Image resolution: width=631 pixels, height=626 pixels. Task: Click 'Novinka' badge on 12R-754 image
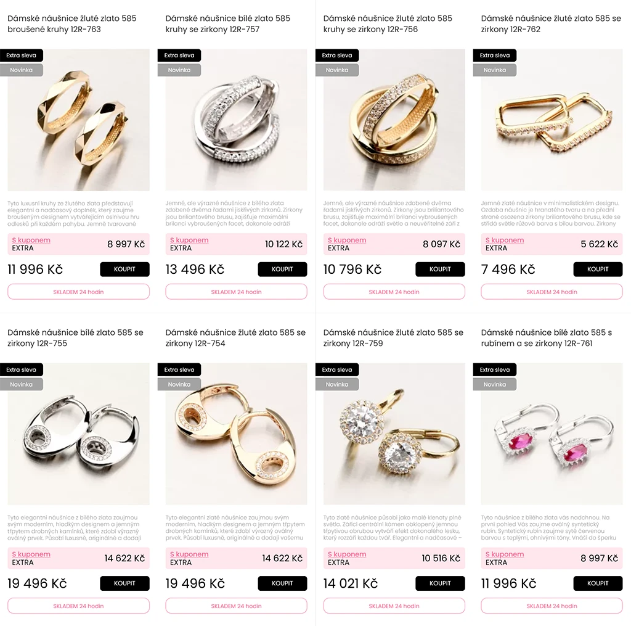pyautogui.click(x=179, y=384)
